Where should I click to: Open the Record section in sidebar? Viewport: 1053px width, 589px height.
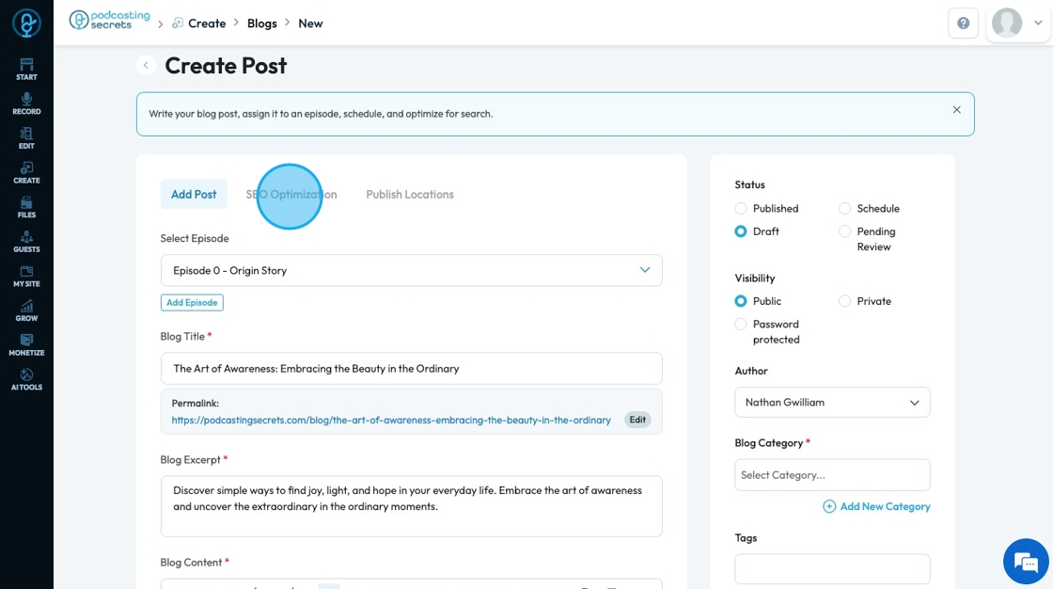(26, 103)
